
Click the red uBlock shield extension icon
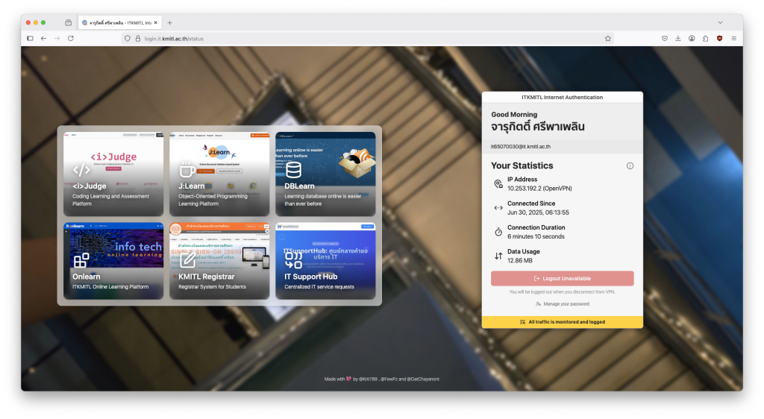(720, 39)
